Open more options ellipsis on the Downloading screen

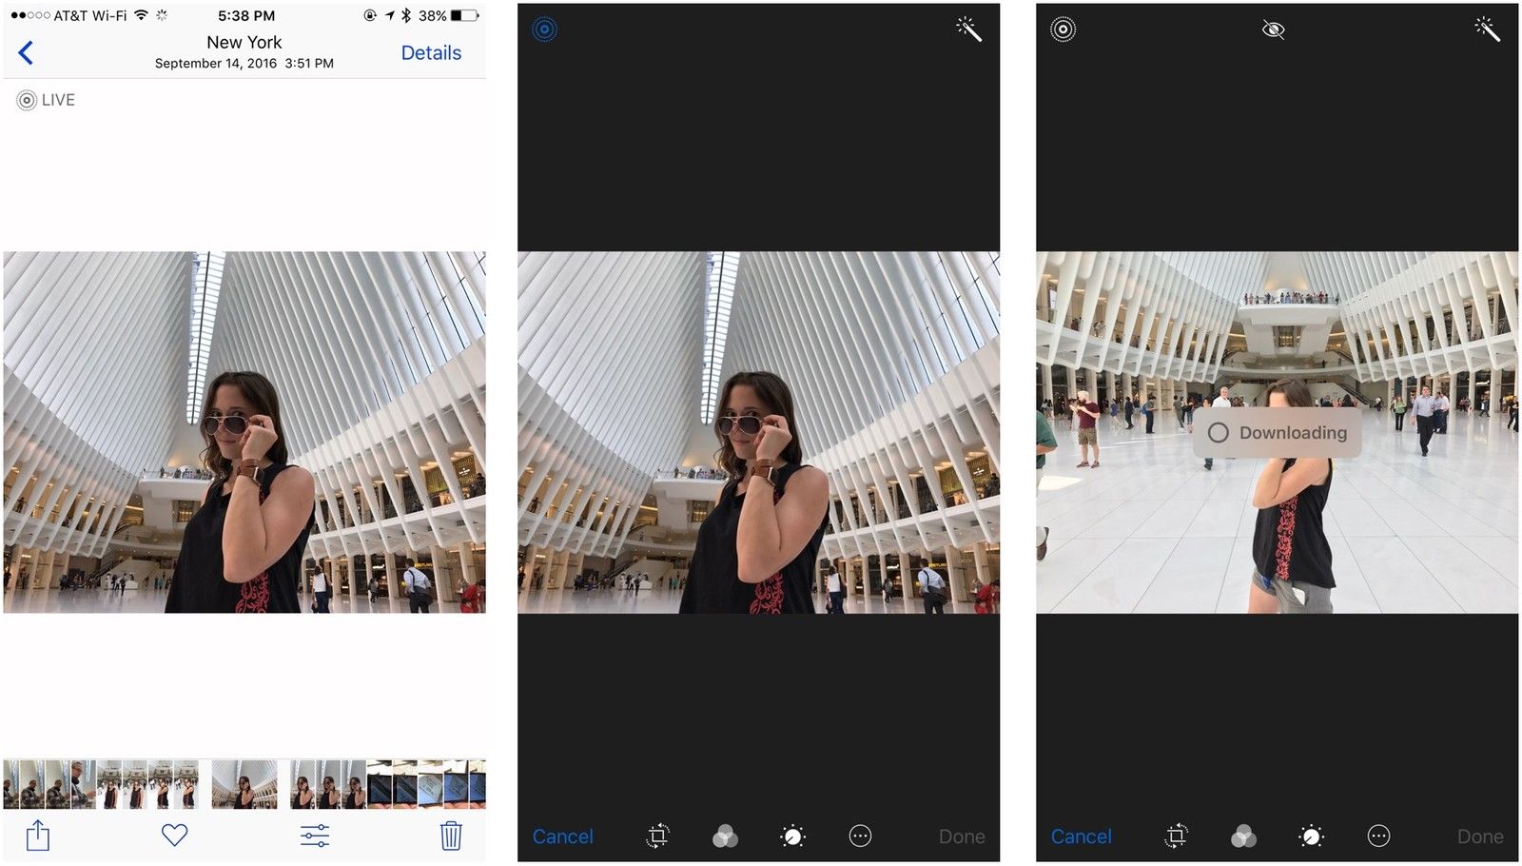point(1378,836)
